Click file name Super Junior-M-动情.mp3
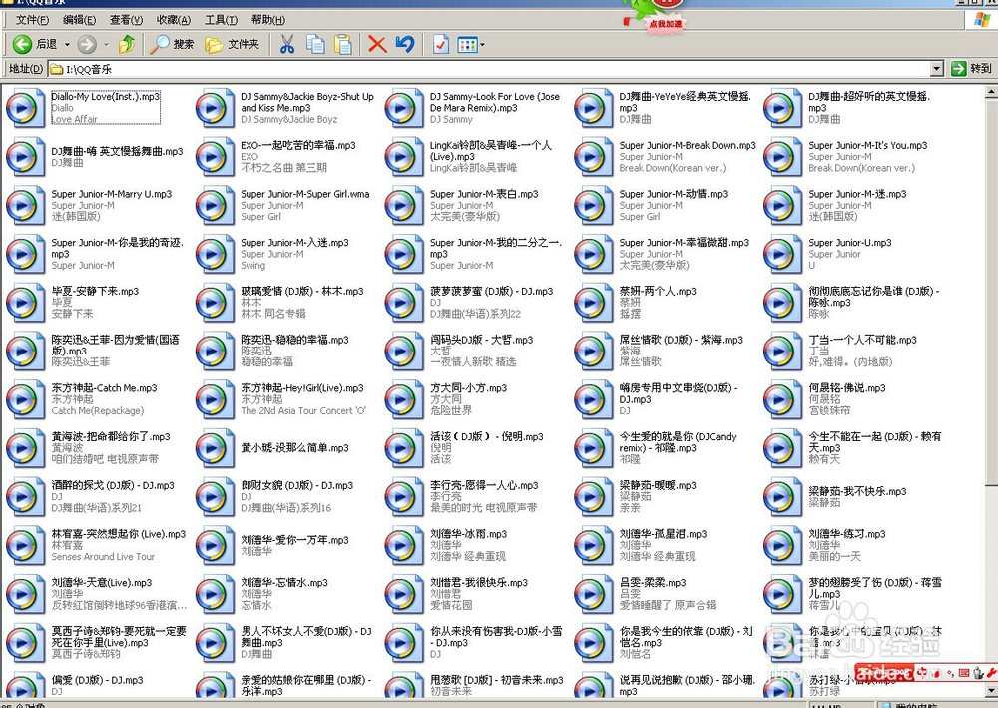The height and width of the screenshot is (708, 998). click(x=674, y=194)
